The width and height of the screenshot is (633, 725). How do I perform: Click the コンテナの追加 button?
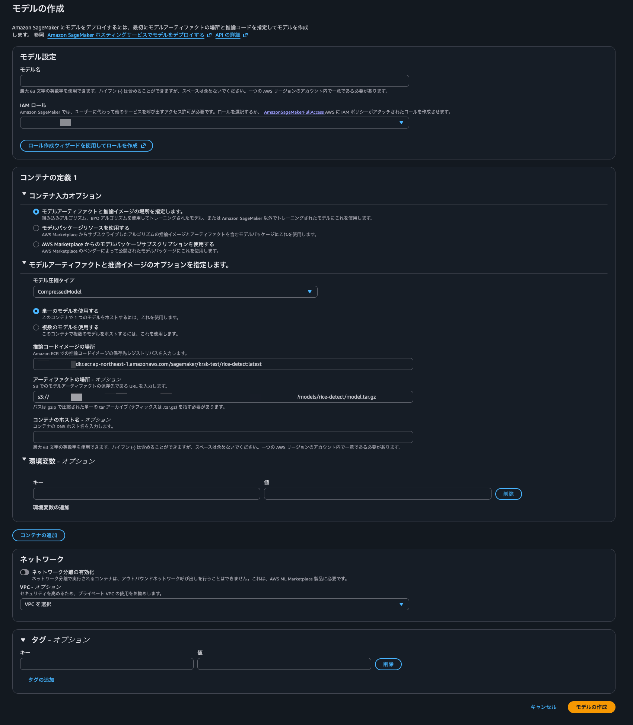pyautogui.click(x=39, y=535)
